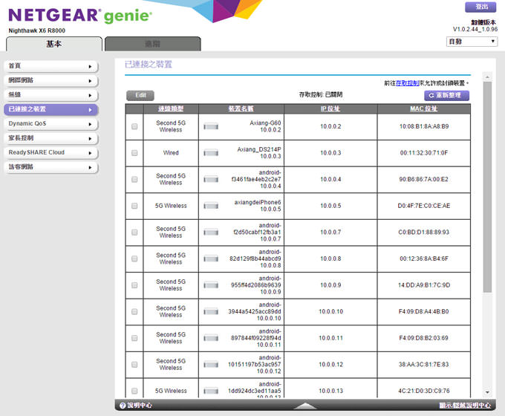This screenshot has width=505, height=416.
Task: Open the 無線 settings menu item
Action: point(51,95)
